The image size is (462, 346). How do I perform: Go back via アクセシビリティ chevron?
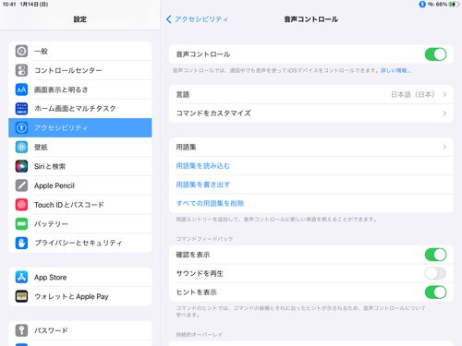click(169, 19)
